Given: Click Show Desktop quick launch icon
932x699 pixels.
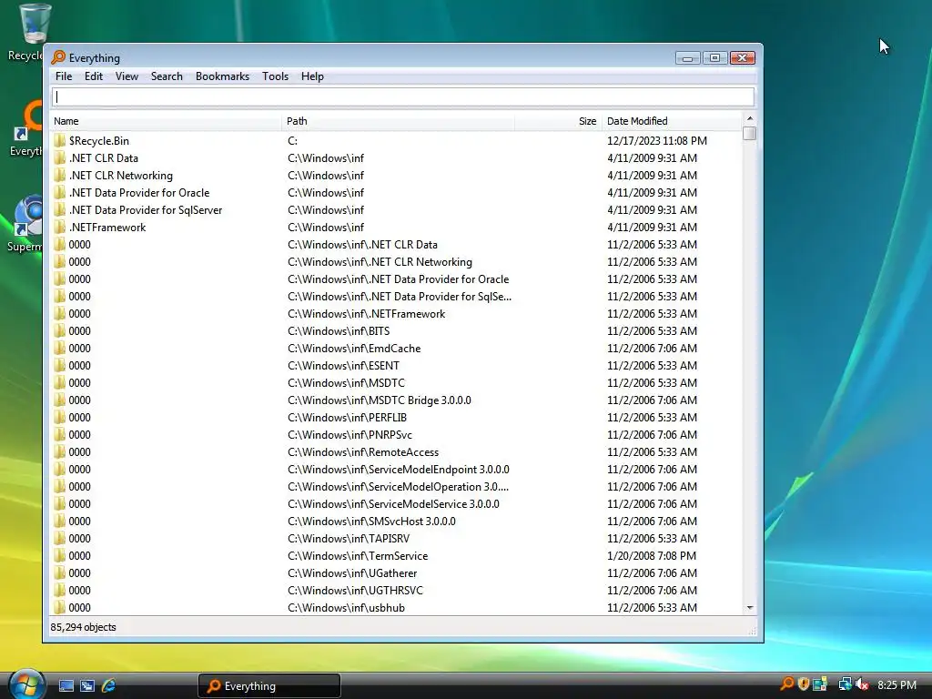Looking at the screenshot, I should coord(66,685).
